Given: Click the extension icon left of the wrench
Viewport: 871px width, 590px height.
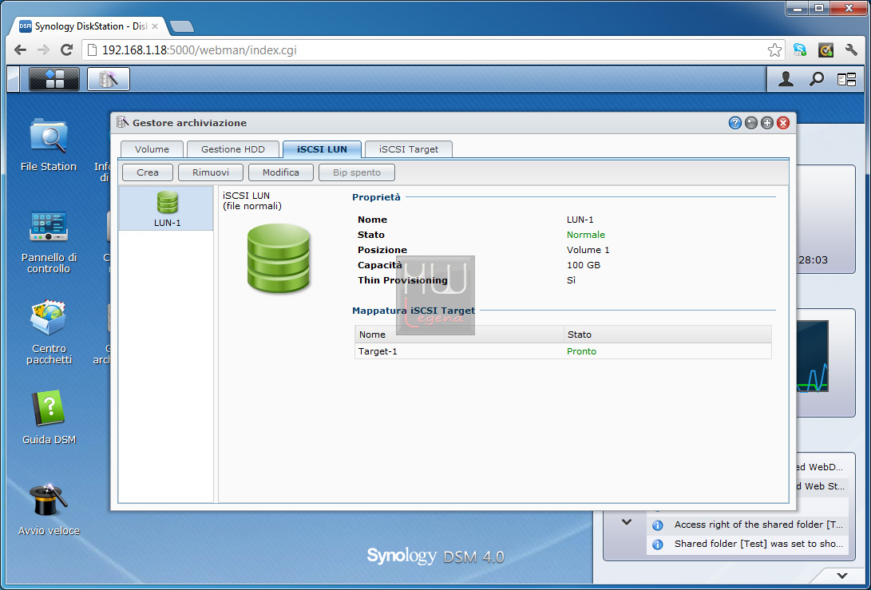Looking at the screenshot, I should click(825, 50).
